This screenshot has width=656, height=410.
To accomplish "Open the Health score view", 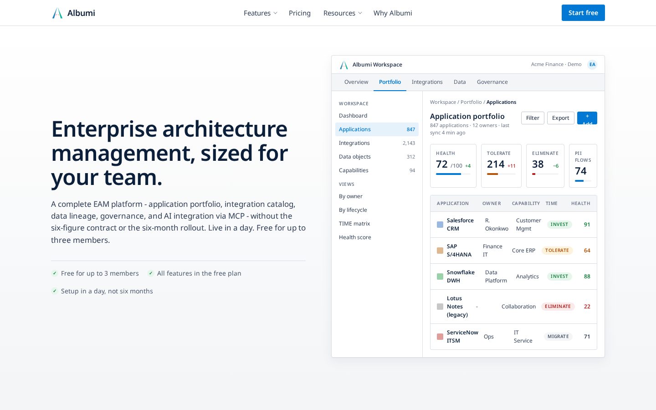I will click(377, 237).
